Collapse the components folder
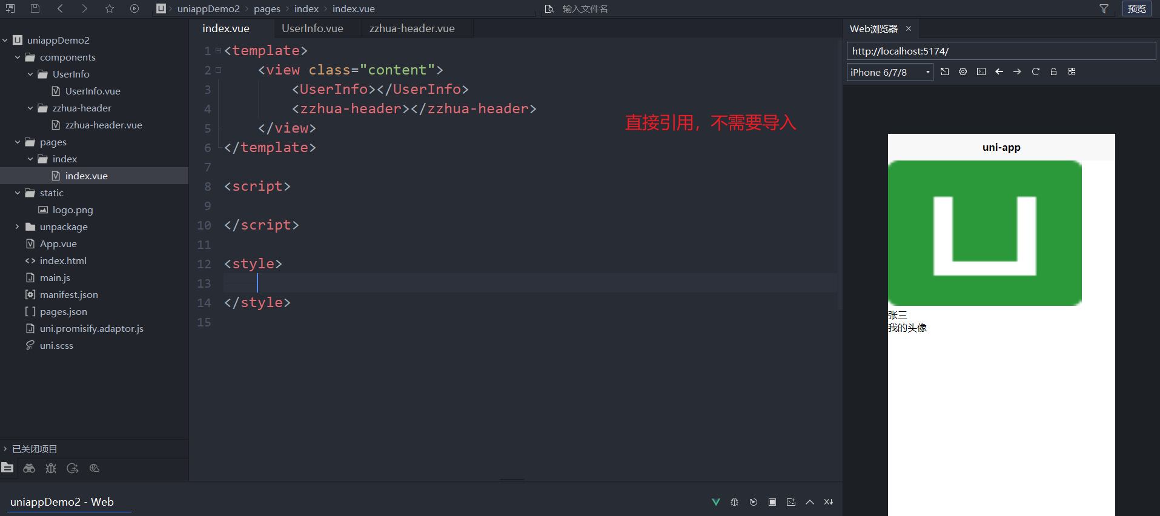The image size is (1160, 516). click(x=18, y=57)
